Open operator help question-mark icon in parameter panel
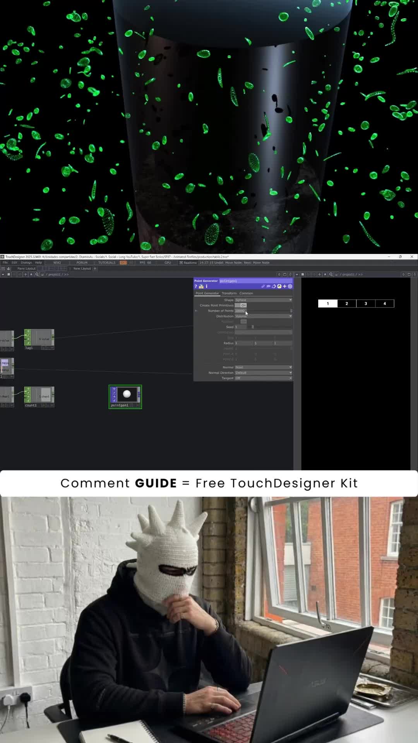This screenshot has height=743, width=418. 196,286
